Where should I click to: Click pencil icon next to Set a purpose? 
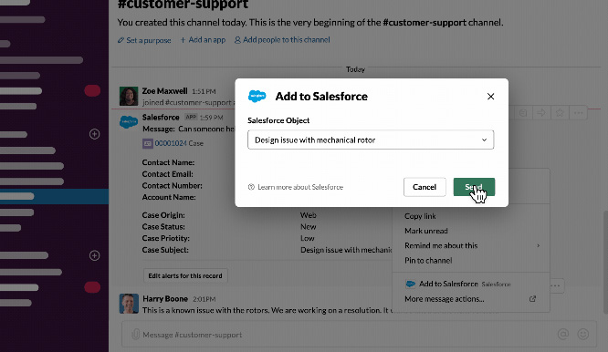[x=121, y=40]
